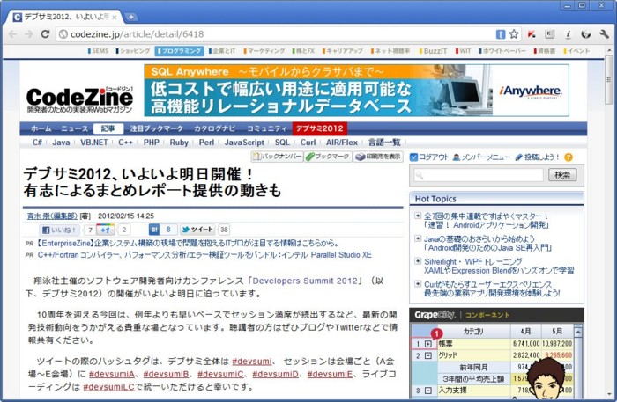Select the AIR/Flex category link
617x402 pixels.
tap(342, 143)
